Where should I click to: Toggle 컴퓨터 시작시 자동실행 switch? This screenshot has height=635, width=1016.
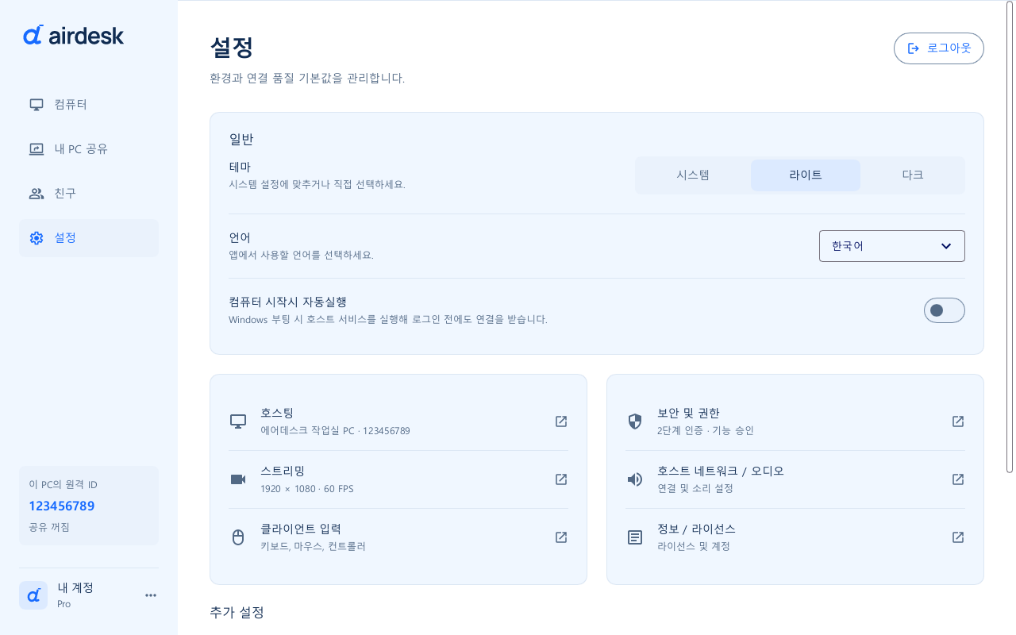(945, 310)
